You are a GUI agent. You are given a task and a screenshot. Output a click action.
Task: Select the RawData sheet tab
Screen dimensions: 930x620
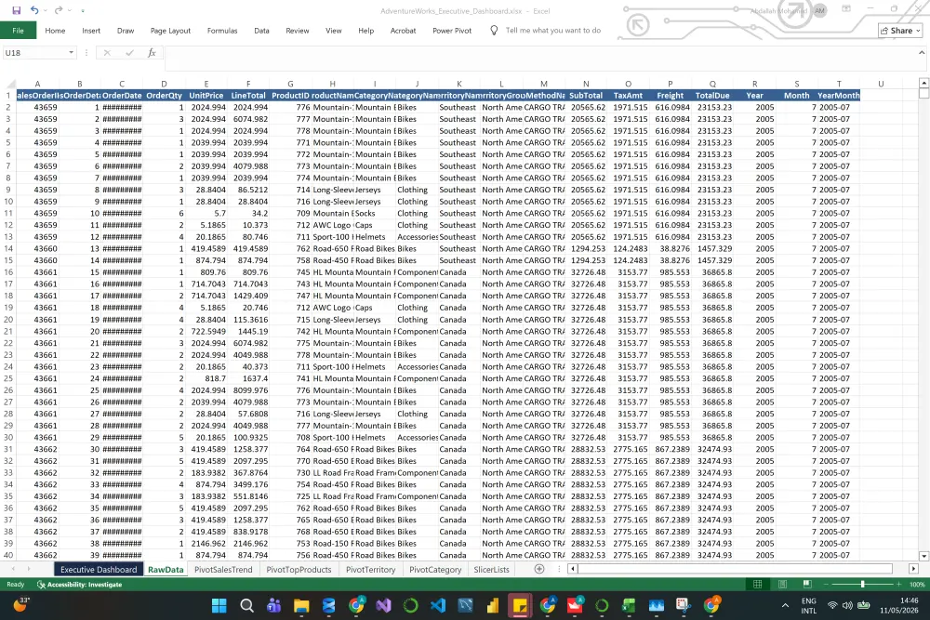pyautogui.click(x=166, y=570)
